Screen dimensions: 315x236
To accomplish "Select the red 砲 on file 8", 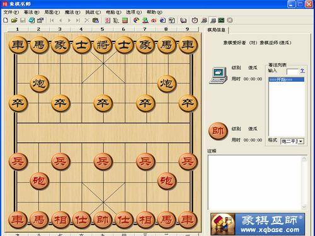I will click(x=166, y=181).
